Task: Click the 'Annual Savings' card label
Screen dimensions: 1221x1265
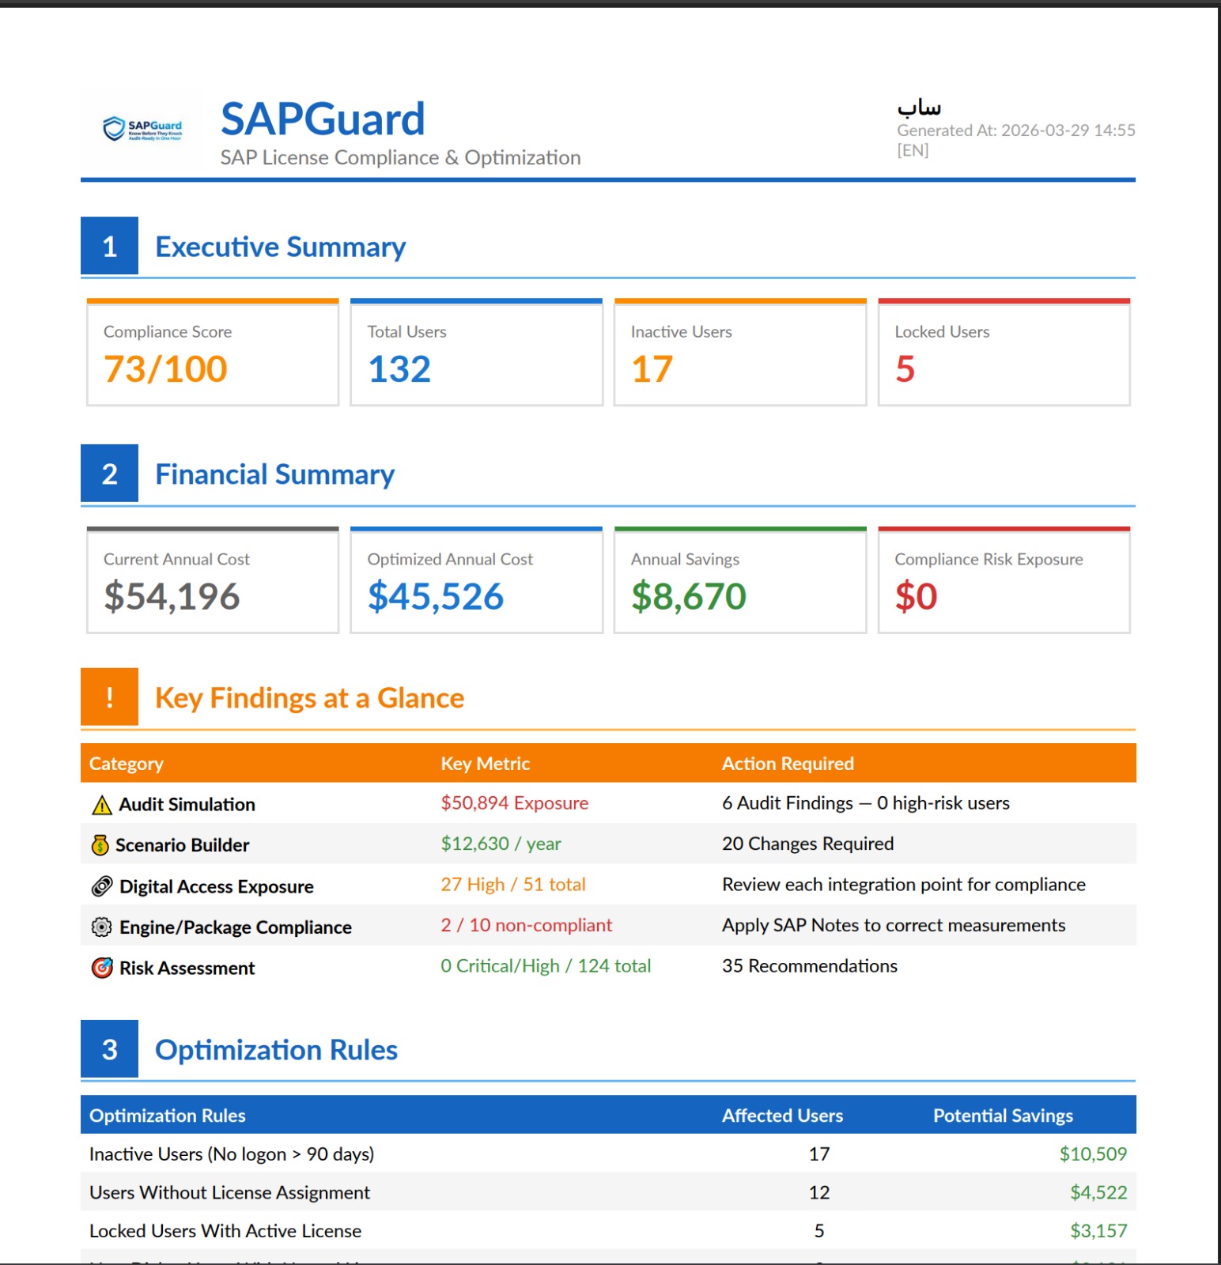Action: coord(686,559)
